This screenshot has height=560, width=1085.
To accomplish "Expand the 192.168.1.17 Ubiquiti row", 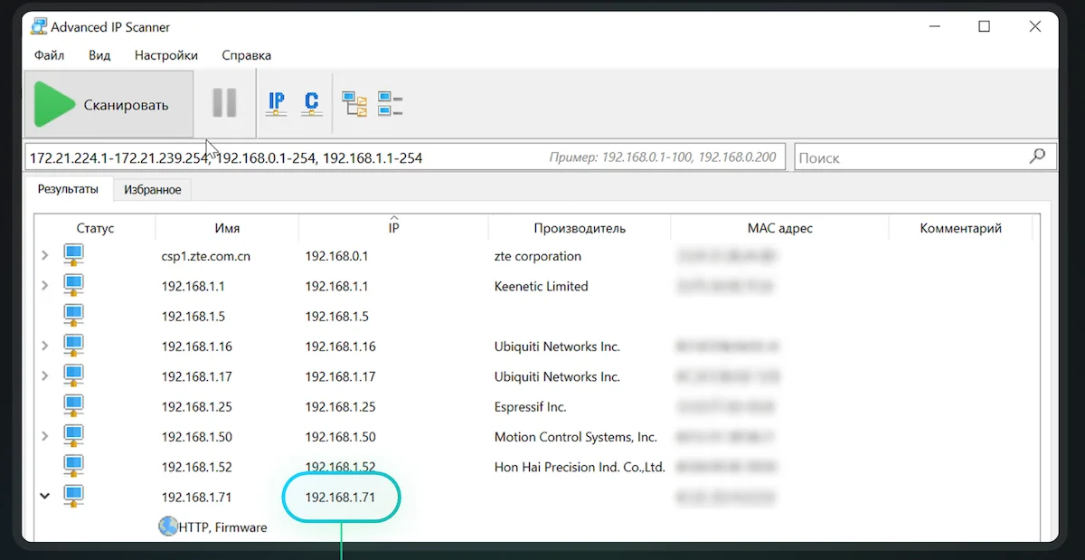I will 44,376.
